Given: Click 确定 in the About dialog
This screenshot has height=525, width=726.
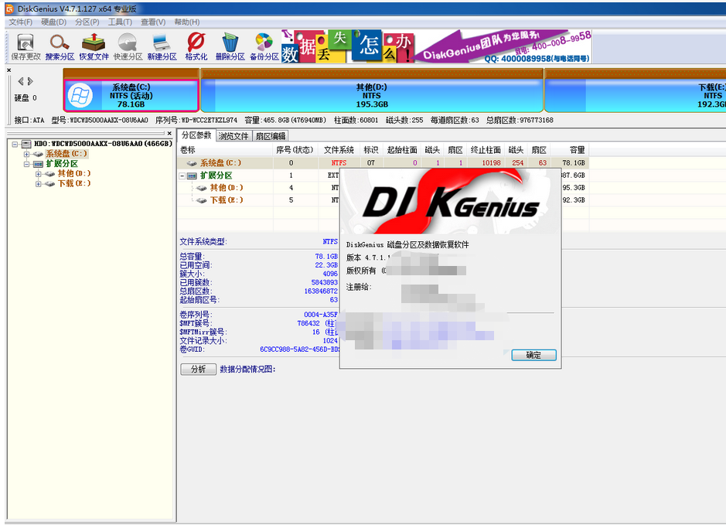Looking at the screenshot, I should pos(533,355).
